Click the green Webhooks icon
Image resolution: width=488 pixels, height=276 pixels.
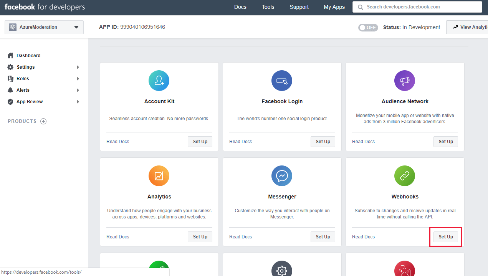coord(405,176)
